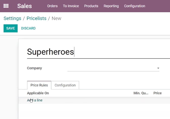
Task: Open the Products menu
Action: pos(91,6)
